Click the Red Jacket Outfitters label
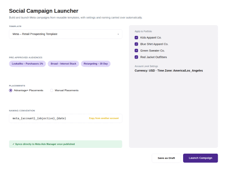 153,57
